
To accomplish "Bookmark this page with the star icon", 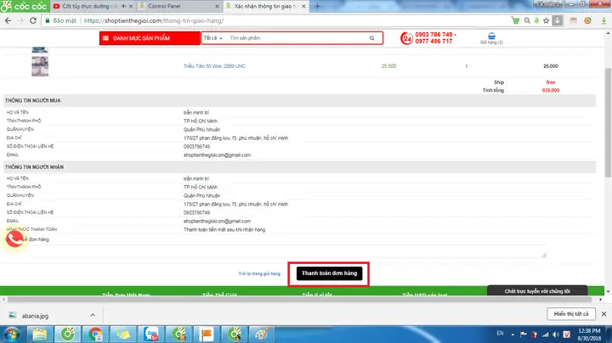I will pos(546,20).
